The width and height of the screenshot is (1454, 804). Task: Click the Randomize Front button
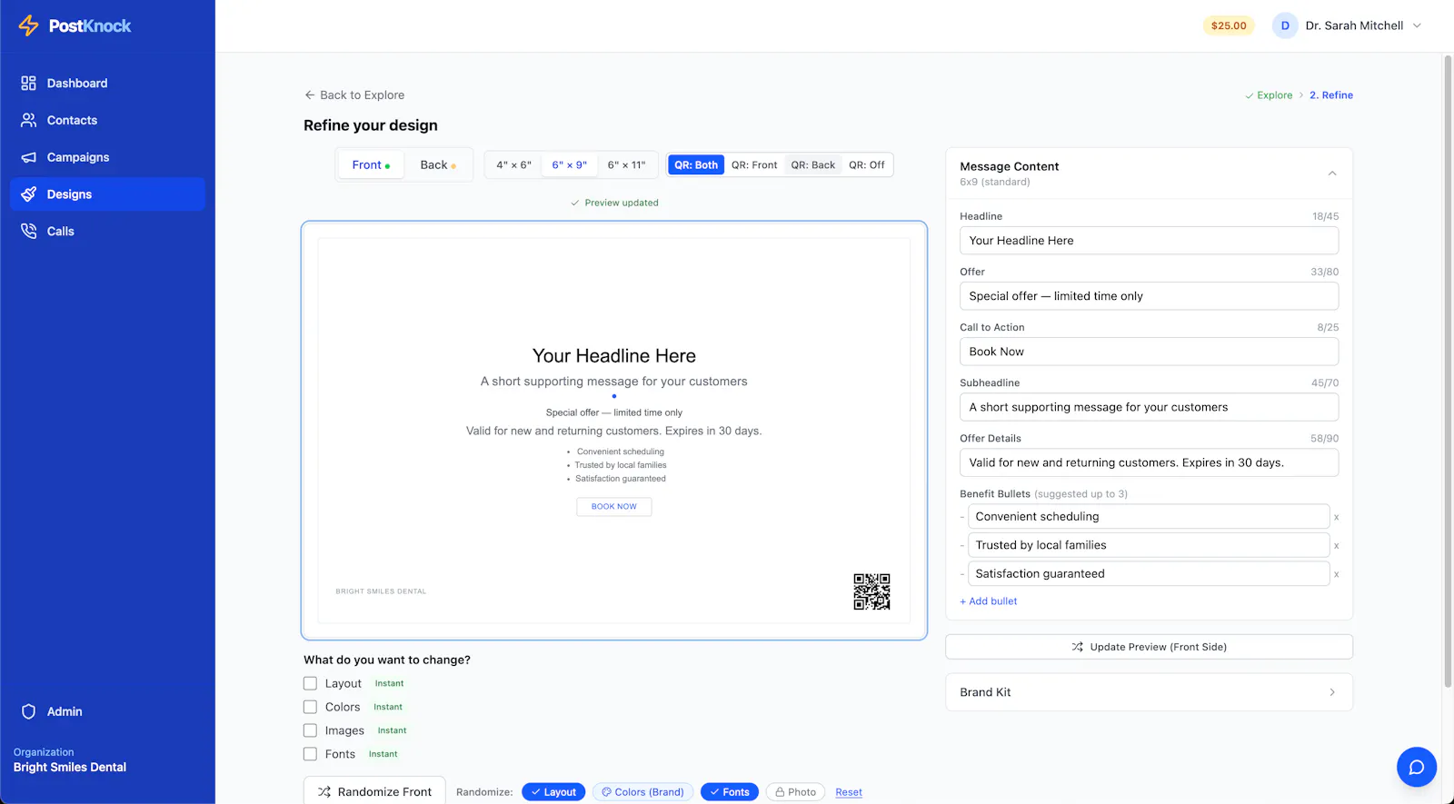point(374,791)
